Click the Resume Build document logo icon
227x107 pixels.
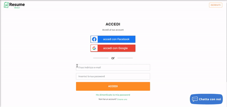click(x=6, y=5)
